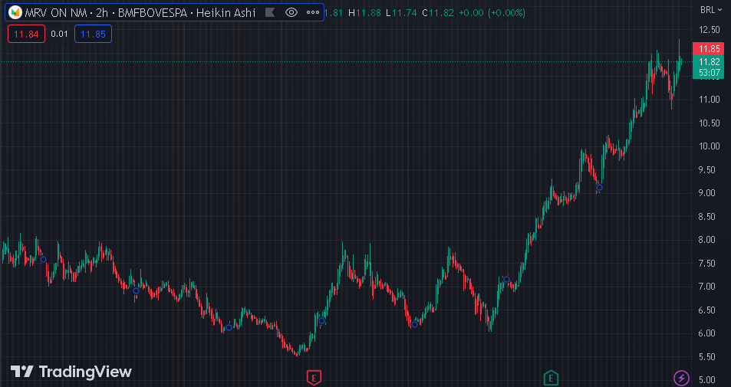Click the 10.00 price axis label
Viewport: 731px width, 387px height.
coord(709,146)
